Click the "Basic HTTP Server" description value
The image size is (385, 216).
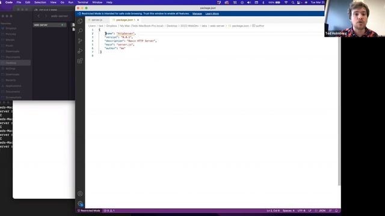[x=141, y=41]
